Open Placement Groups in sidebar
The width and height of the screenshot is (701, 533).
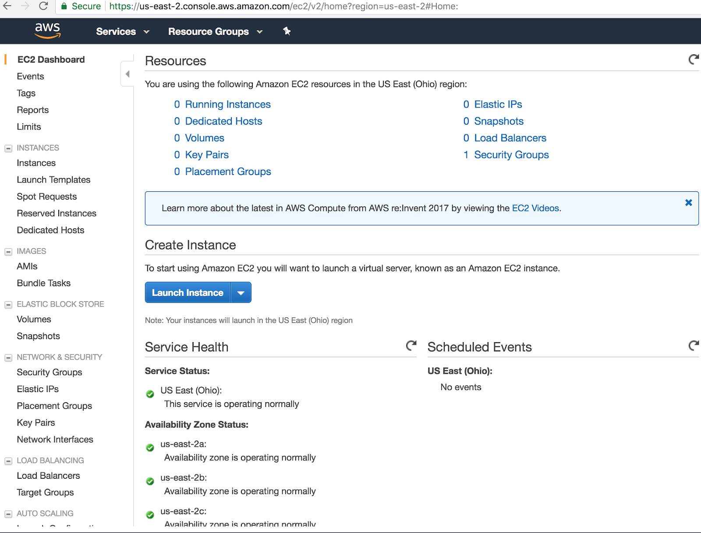pyautogui.click(x=54, y=406)
